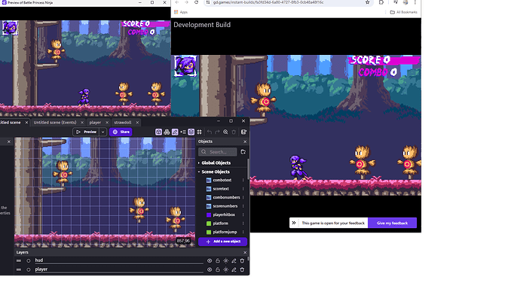
Task: Click the undo arrow in editor toolbar
Action: click(210, 132)
